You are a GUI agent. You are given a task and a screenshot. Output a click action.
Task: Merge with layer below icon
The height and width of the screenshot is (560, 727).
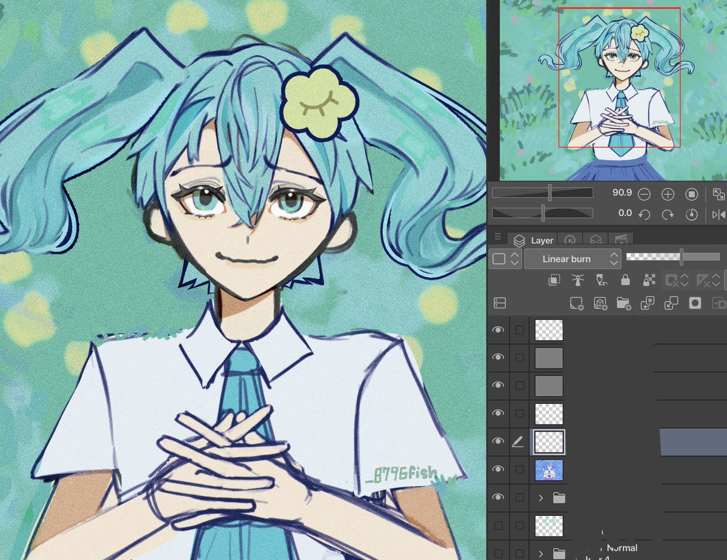point(671,303)
